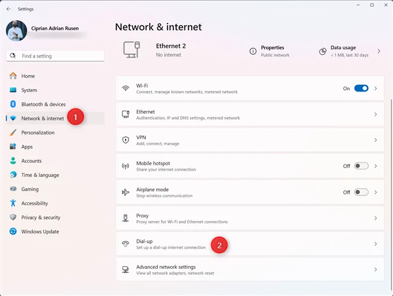
Task: Navigate to Accounts
Action: pos(55,160)
